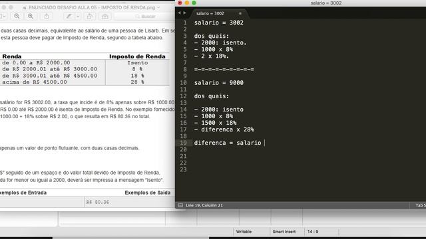Click 'de R$ 2000.01 até R$ 3000.00' table row
The height and width of the screenshot is (239, 426).
click(x=50, y=69)
